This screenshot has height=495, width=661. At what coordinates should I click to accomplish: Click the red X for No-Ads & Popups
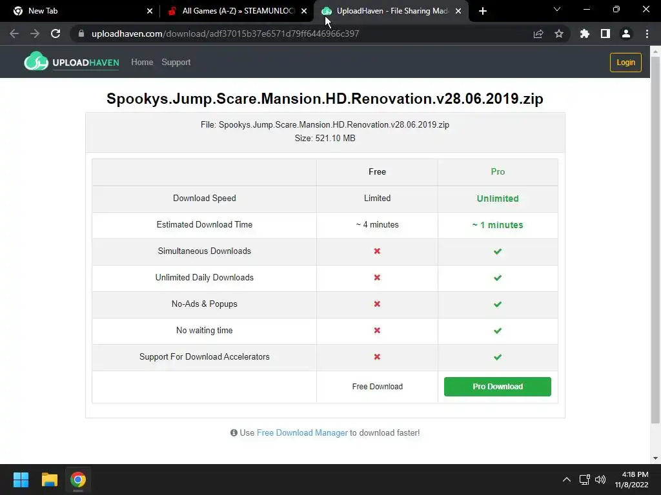click(x=377, y=304)
